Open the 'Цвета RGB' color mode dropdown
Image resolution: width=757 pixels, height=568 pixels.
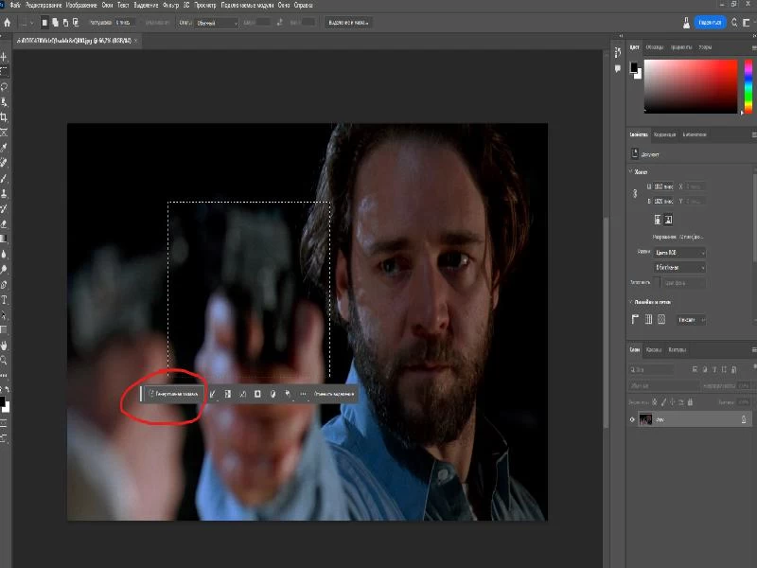pos(679,253)
